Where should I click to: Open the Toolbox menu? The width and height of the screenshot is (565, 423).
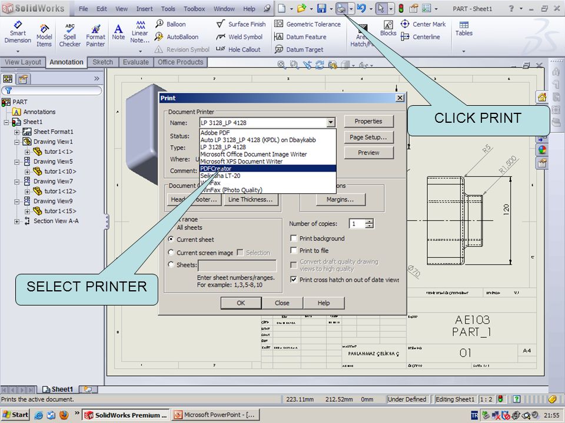[x=194, y=9]
